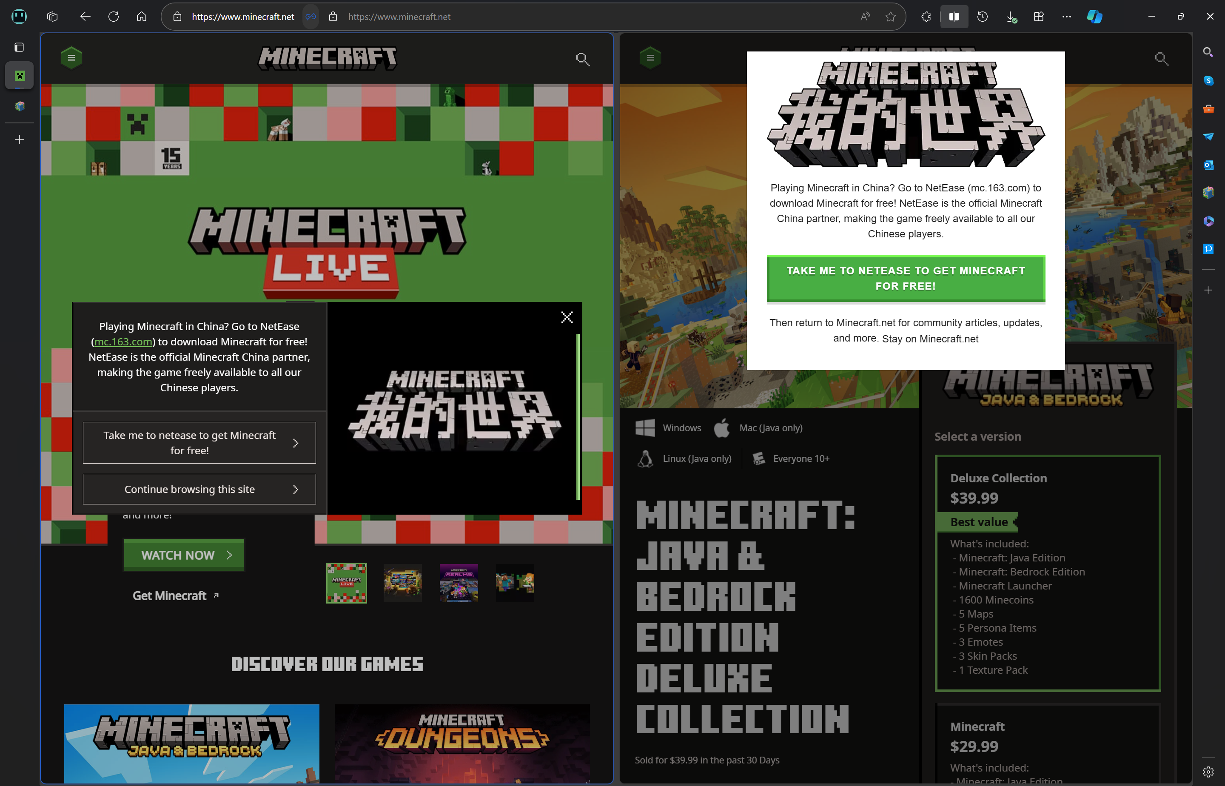The height and width of the screenshot is (786, 1225).
Task: Close the China popup with the X
Action: click(x=567, y=317)
